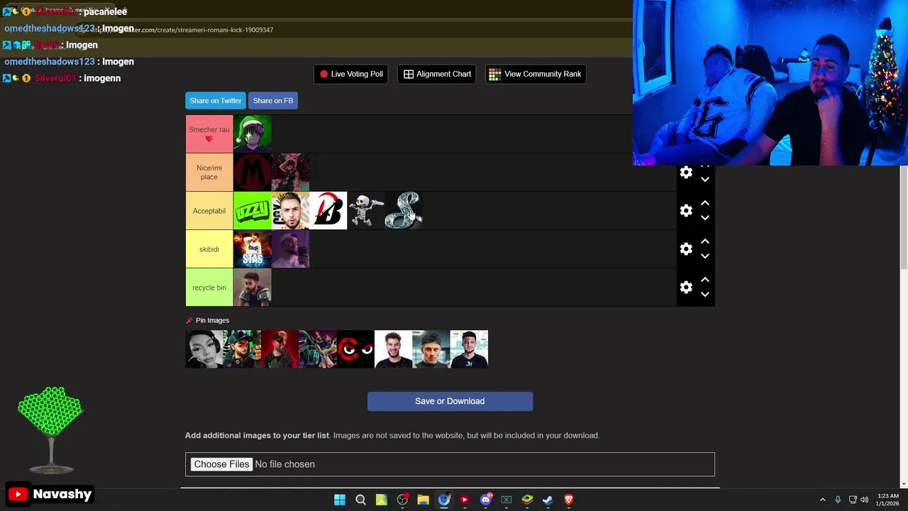Move Acceptabil row up

tap(705, 203)
